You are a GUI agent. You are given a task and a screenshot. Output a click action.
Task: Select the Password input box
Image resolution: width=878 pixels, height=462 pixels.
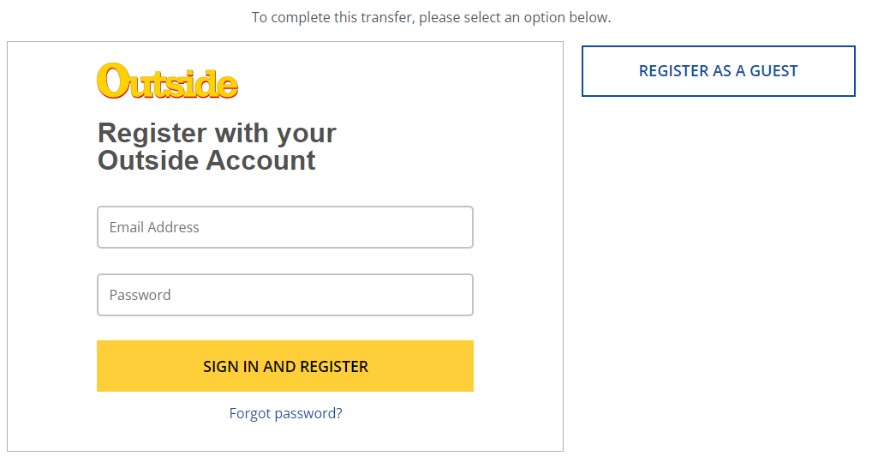[285, 295]
